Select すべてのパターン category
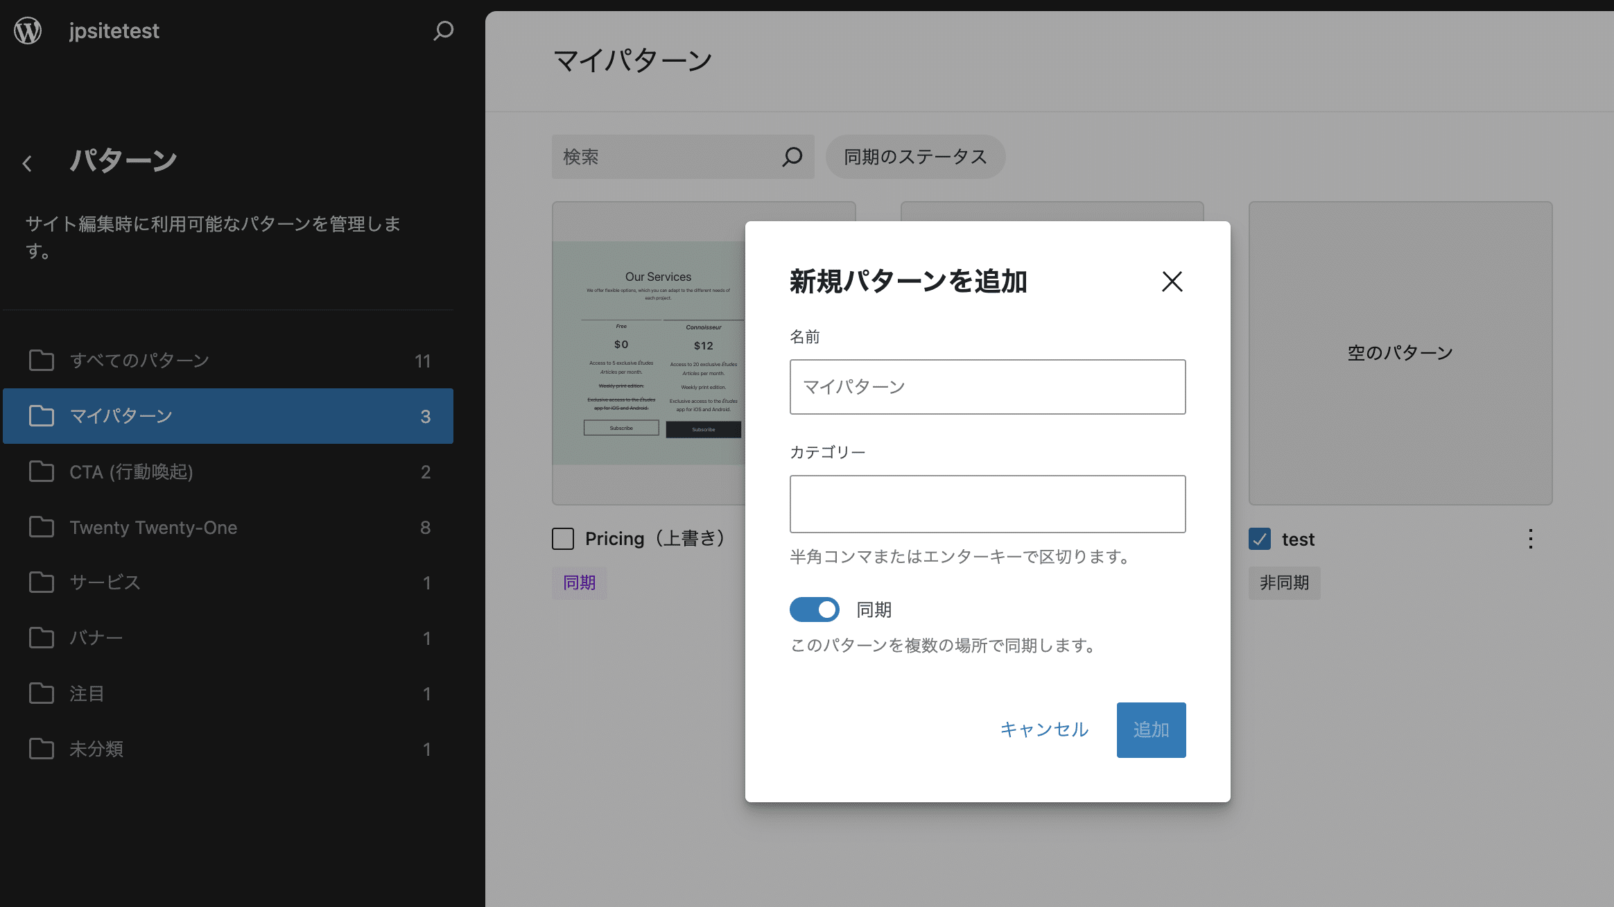Screen dimensions: 1614x907 click(x=228, y=361)
